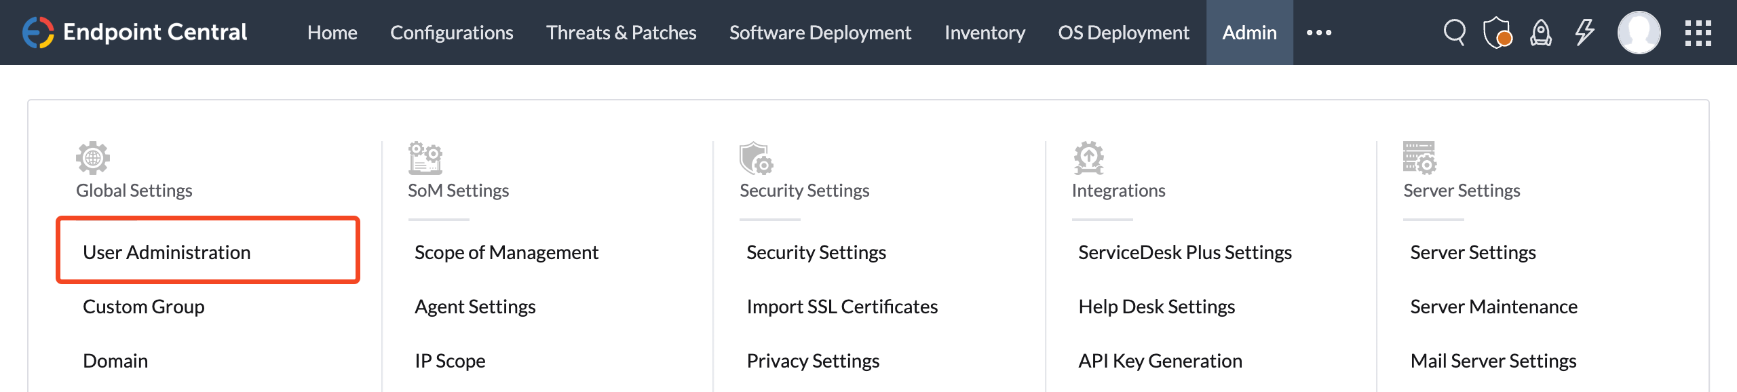Open the Threats & Patches tab
Viewport: 1737px width, 392px height.
point(622,33)
